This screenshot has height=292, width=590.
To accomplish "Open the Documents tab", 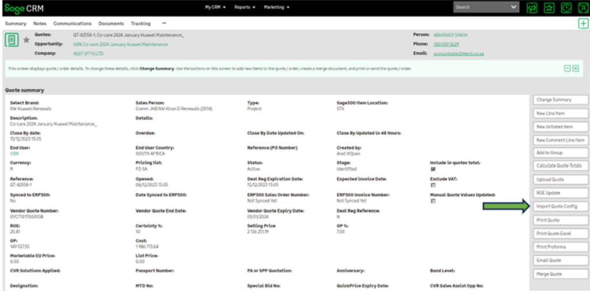I will 111,24.
